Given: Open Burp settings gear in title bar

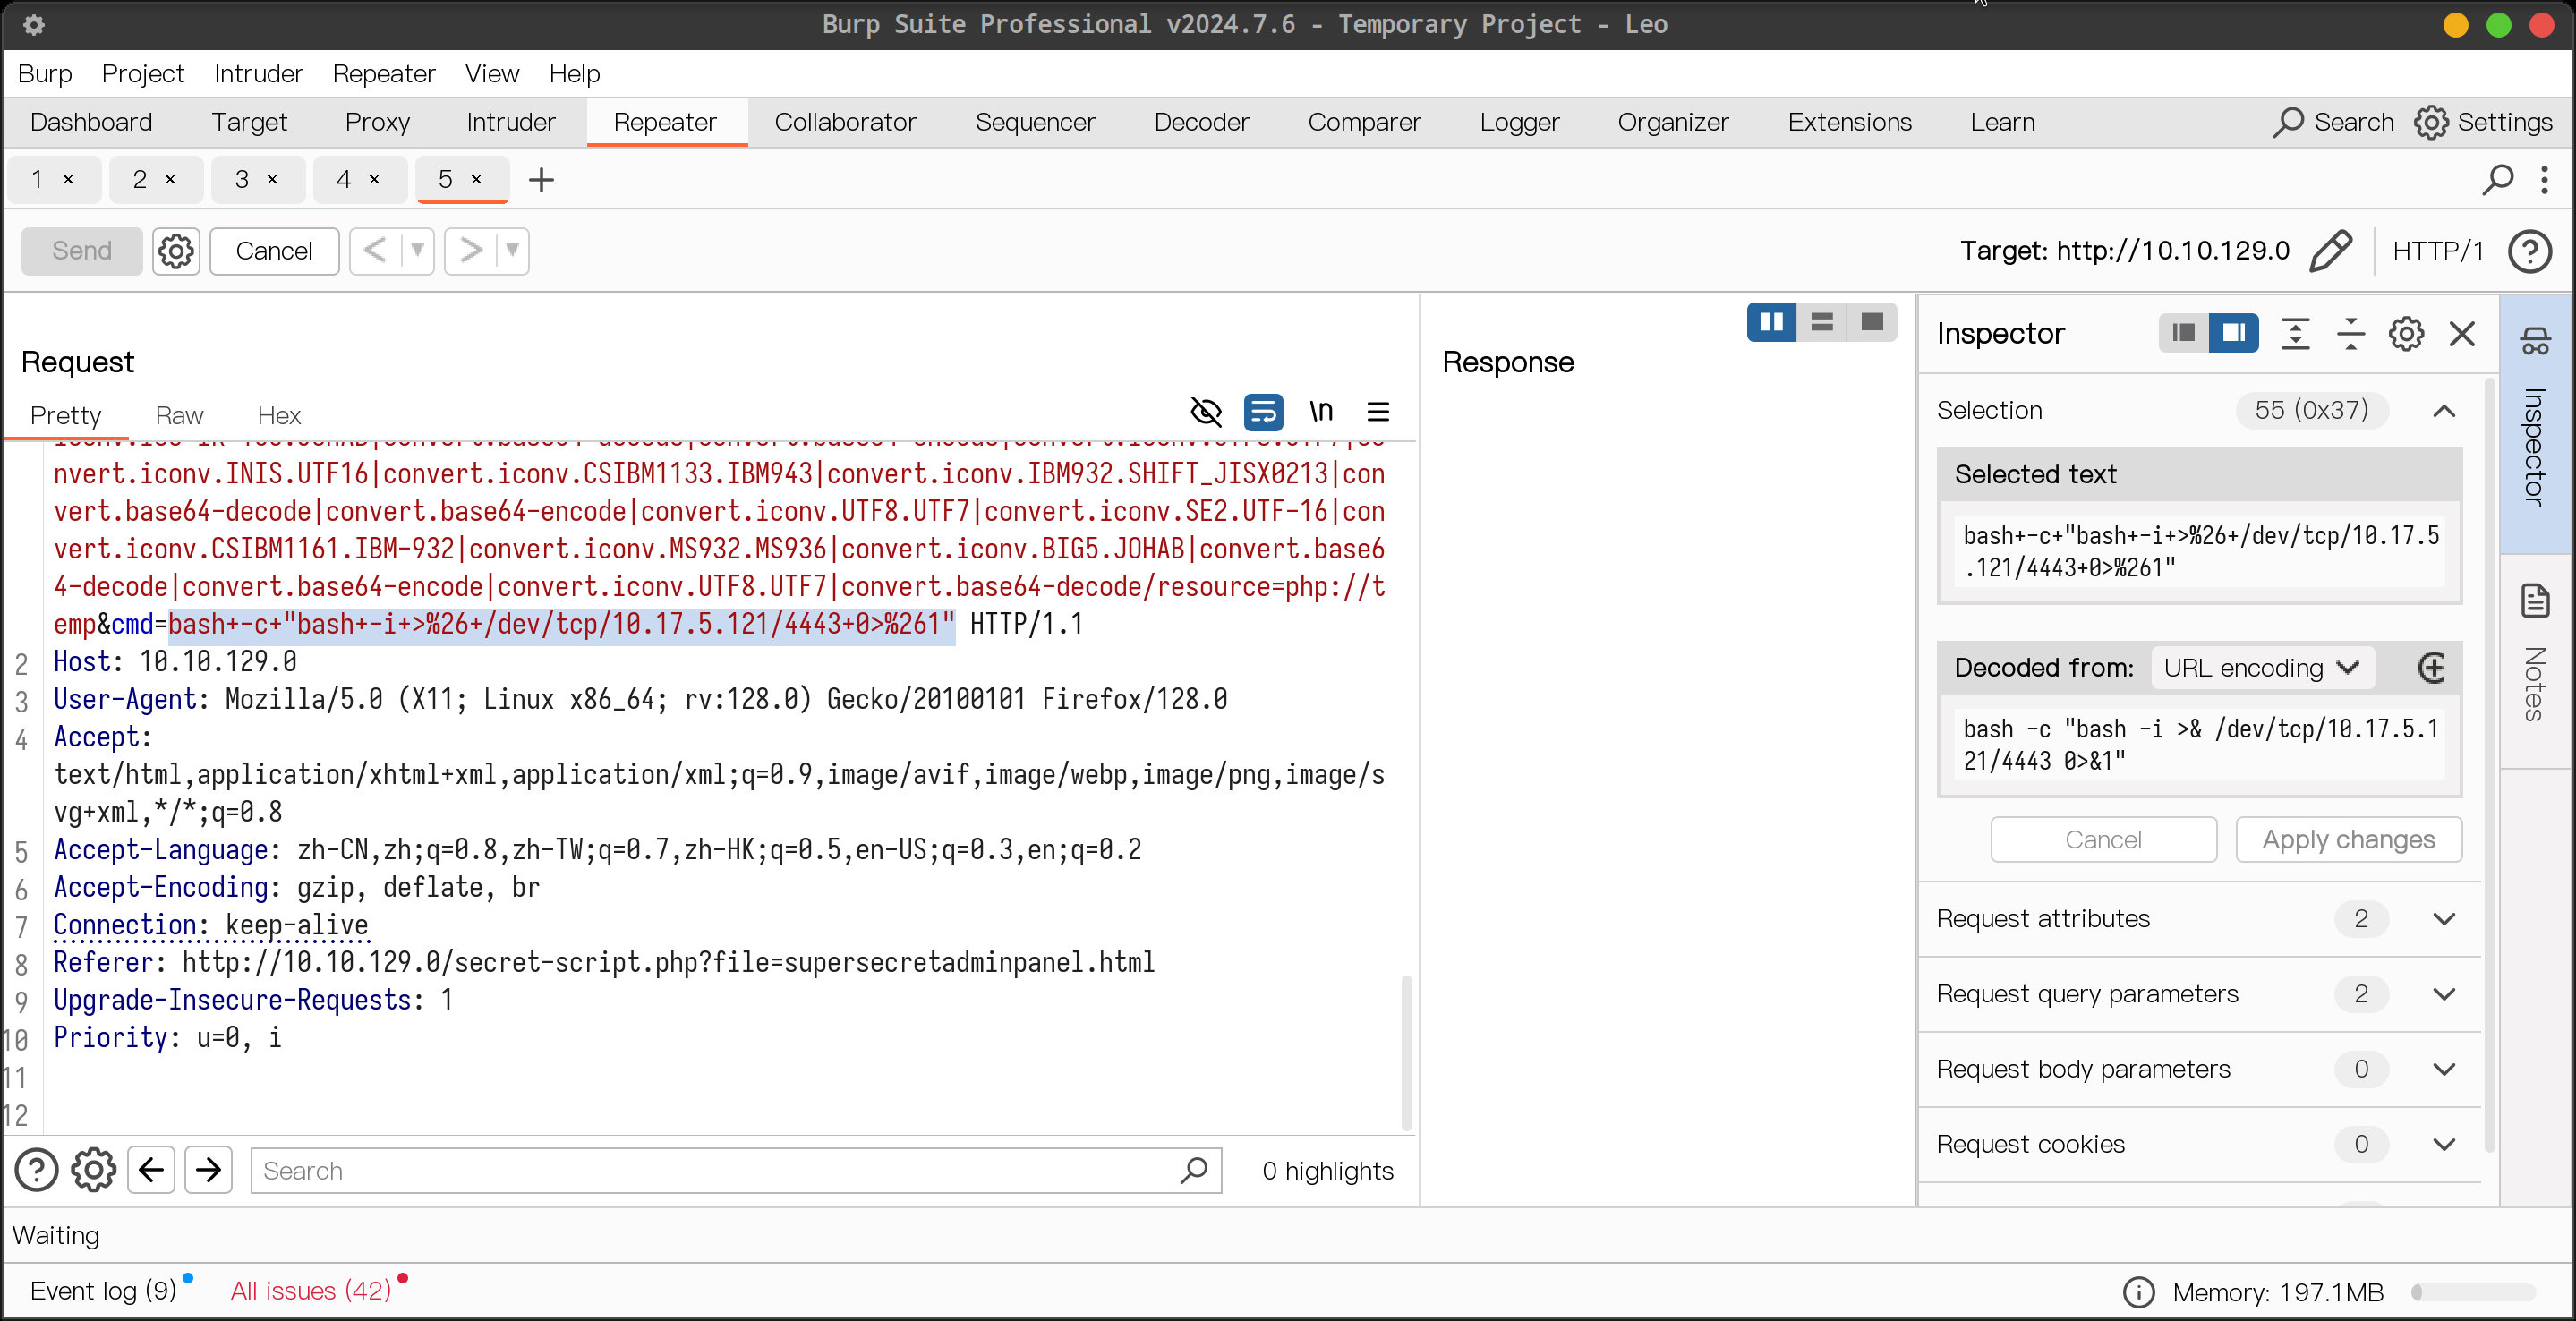Looking at the screenshot, I should click(33, 24).
